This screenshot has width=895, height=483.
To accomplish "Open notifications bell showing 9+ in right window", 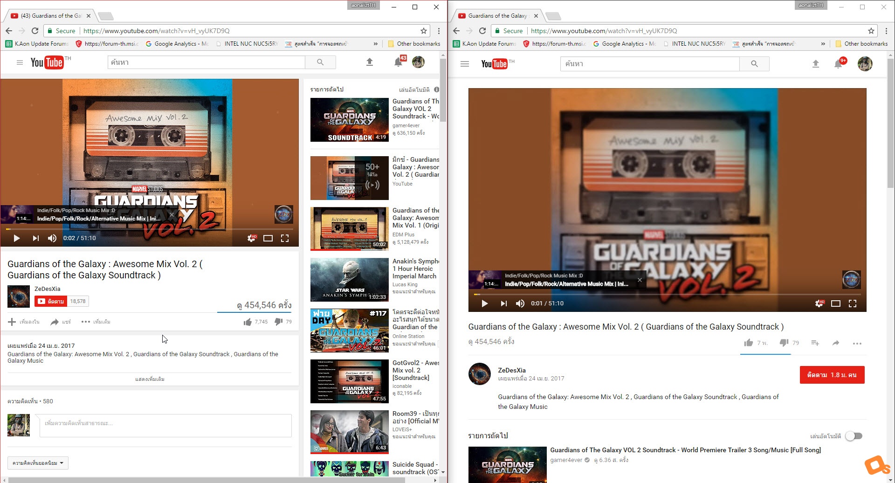I will (x=839, y=64).
